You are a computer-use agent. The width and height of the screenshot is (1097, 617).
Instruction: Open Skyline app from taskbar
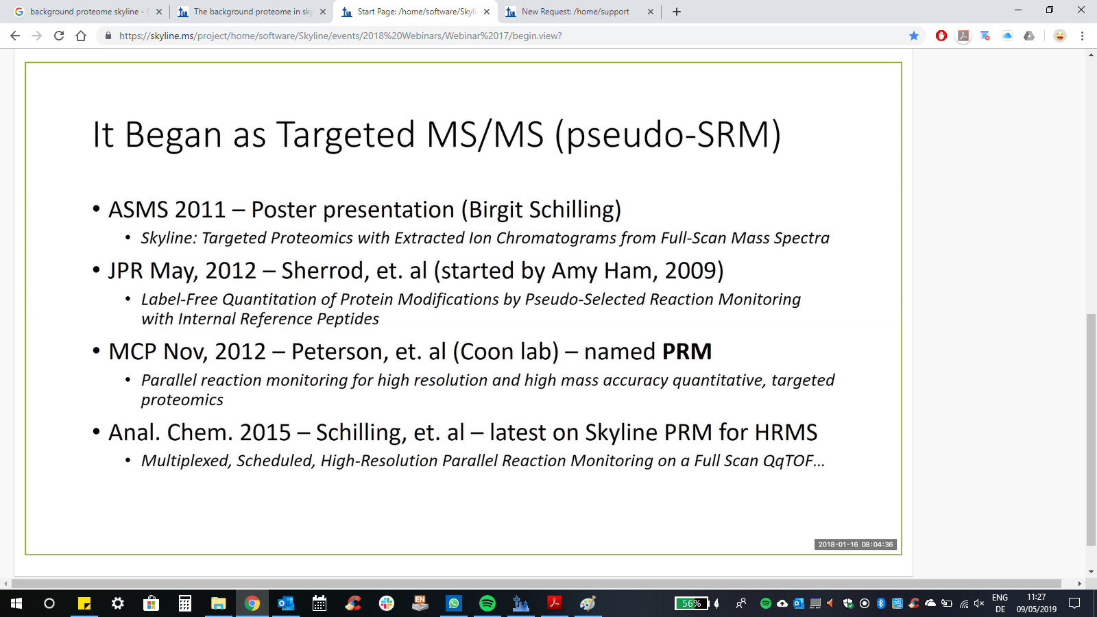pyautogui.click(x=521, y=603)
